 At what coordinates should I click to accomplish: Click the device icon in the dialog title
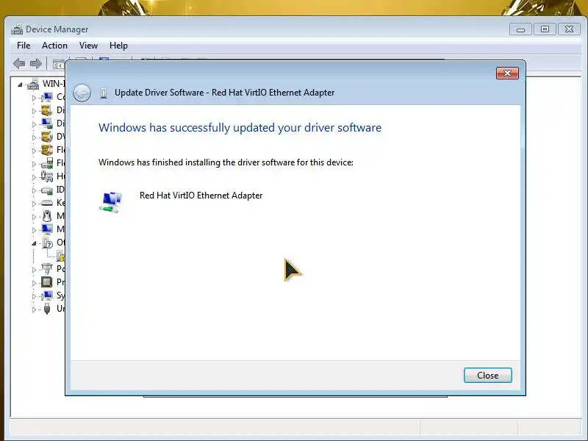[104, 93]
